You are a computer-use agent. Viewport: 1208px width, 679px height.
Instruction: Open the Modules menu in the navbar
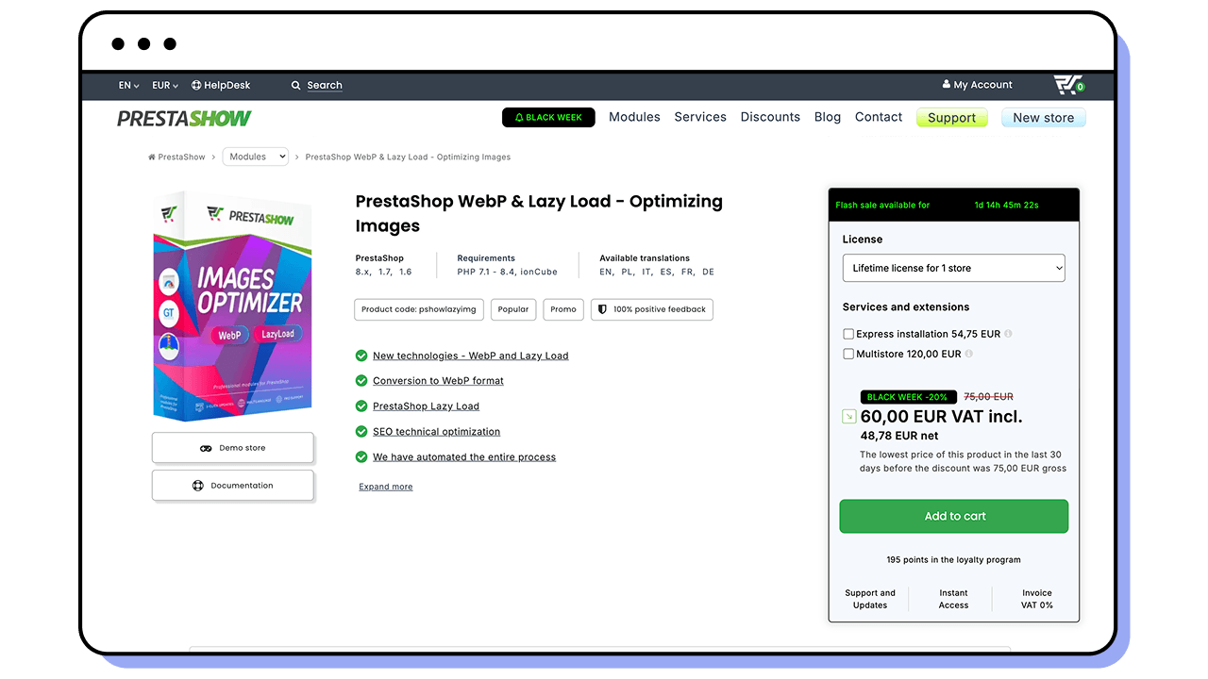[x=634, y=117]
